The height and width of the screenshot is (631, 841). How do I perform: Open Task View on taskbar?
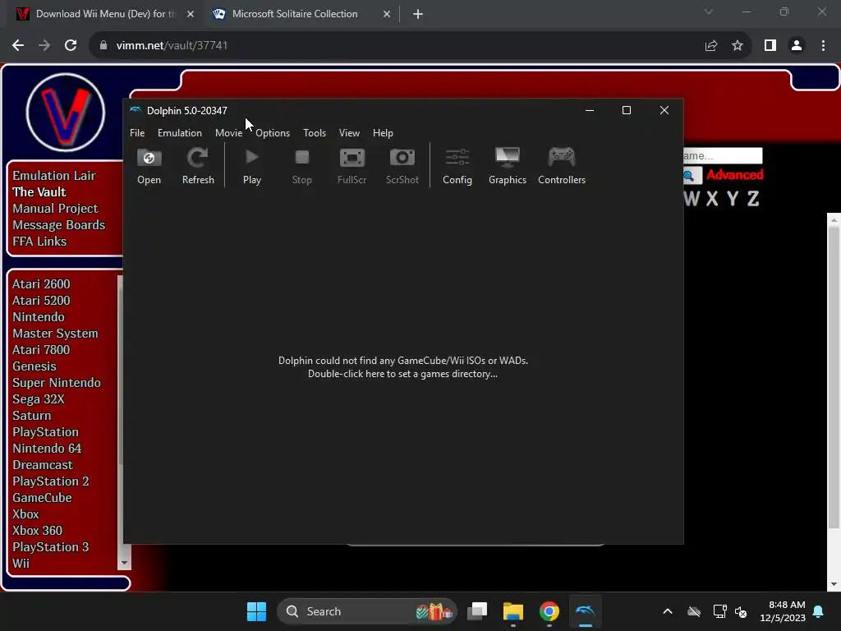477,611
